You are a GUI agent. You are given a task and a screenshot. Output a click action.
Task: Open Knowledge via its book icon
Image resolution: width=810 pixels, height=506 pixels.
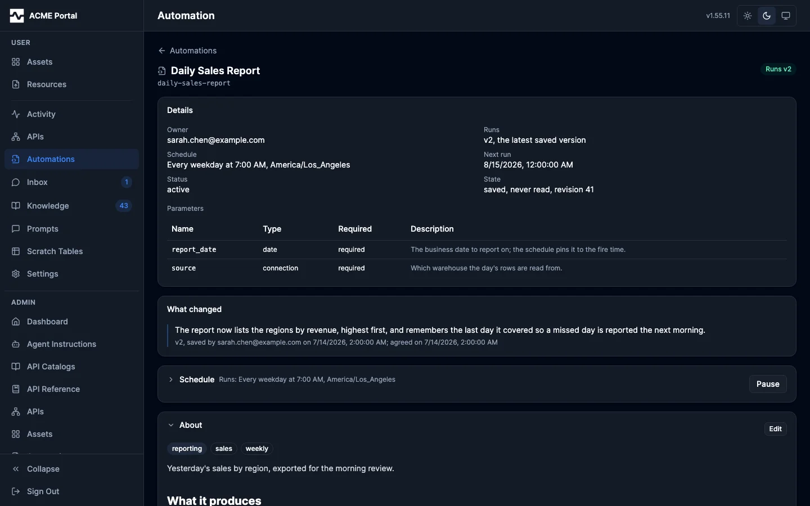(x=16, y=206)
